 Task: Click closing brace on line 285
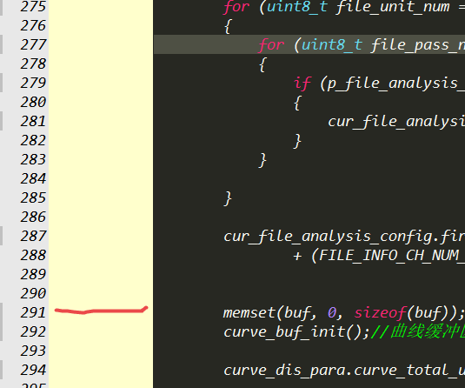coord(228,199)
